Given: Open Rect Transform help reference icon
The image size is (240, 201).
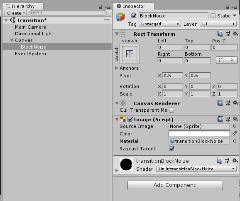Looking at the screenshot, I should click(220, 34).
